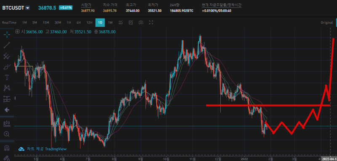
Task: Click the last price 36878.5
Action: pos(47,8)
